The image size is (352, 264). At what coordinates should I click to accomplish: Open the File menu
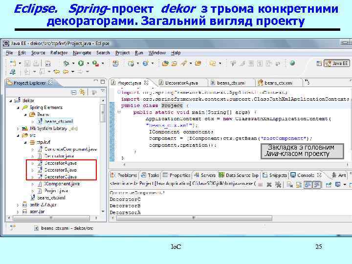tap(9, 53)
